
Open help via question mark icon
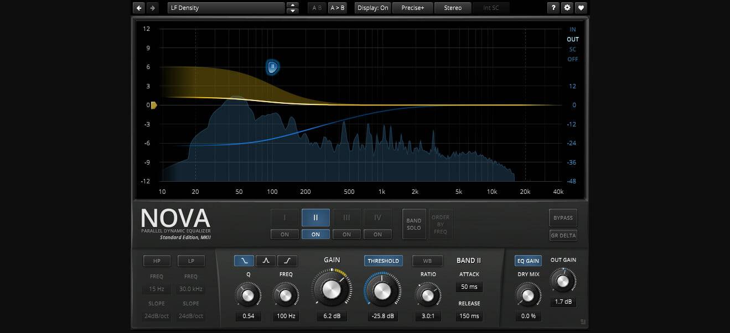point(553,8)
